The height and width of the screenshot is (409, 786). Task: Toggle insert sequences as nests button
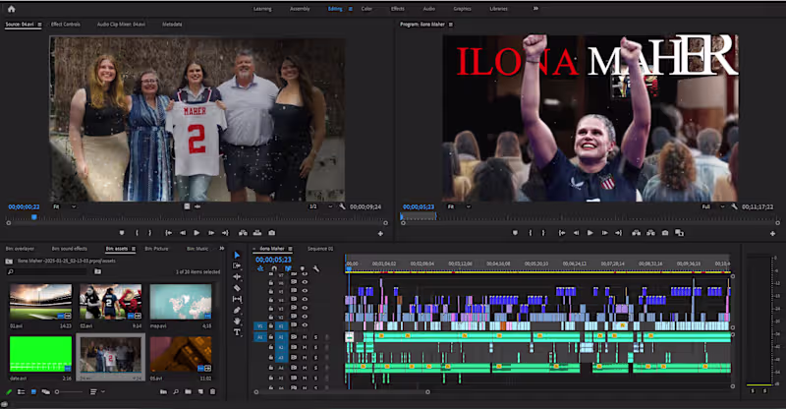(260, 269)
